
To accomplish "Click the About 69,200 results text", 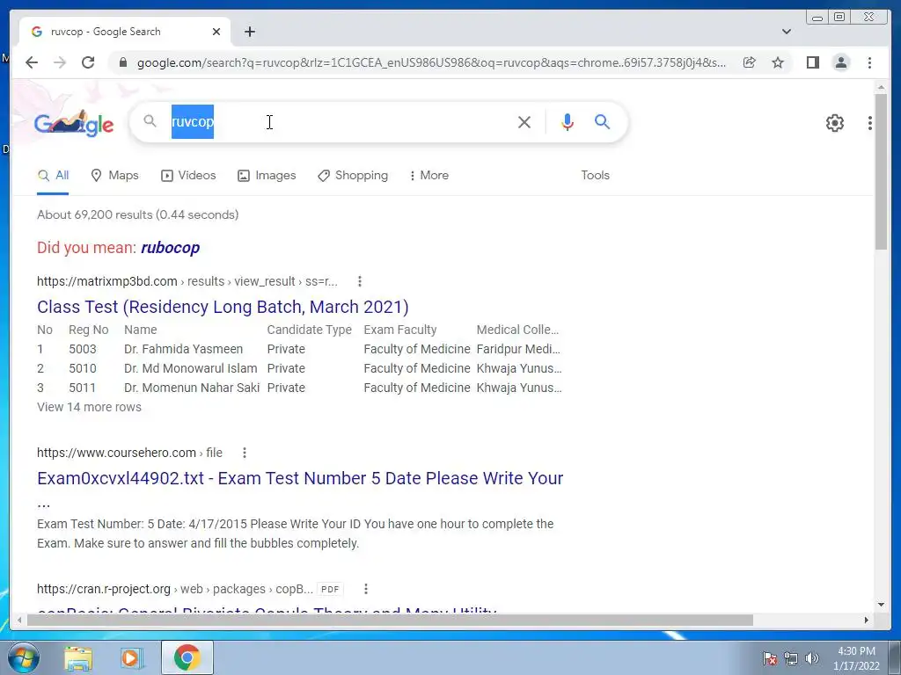I will (x=138, y=214).
